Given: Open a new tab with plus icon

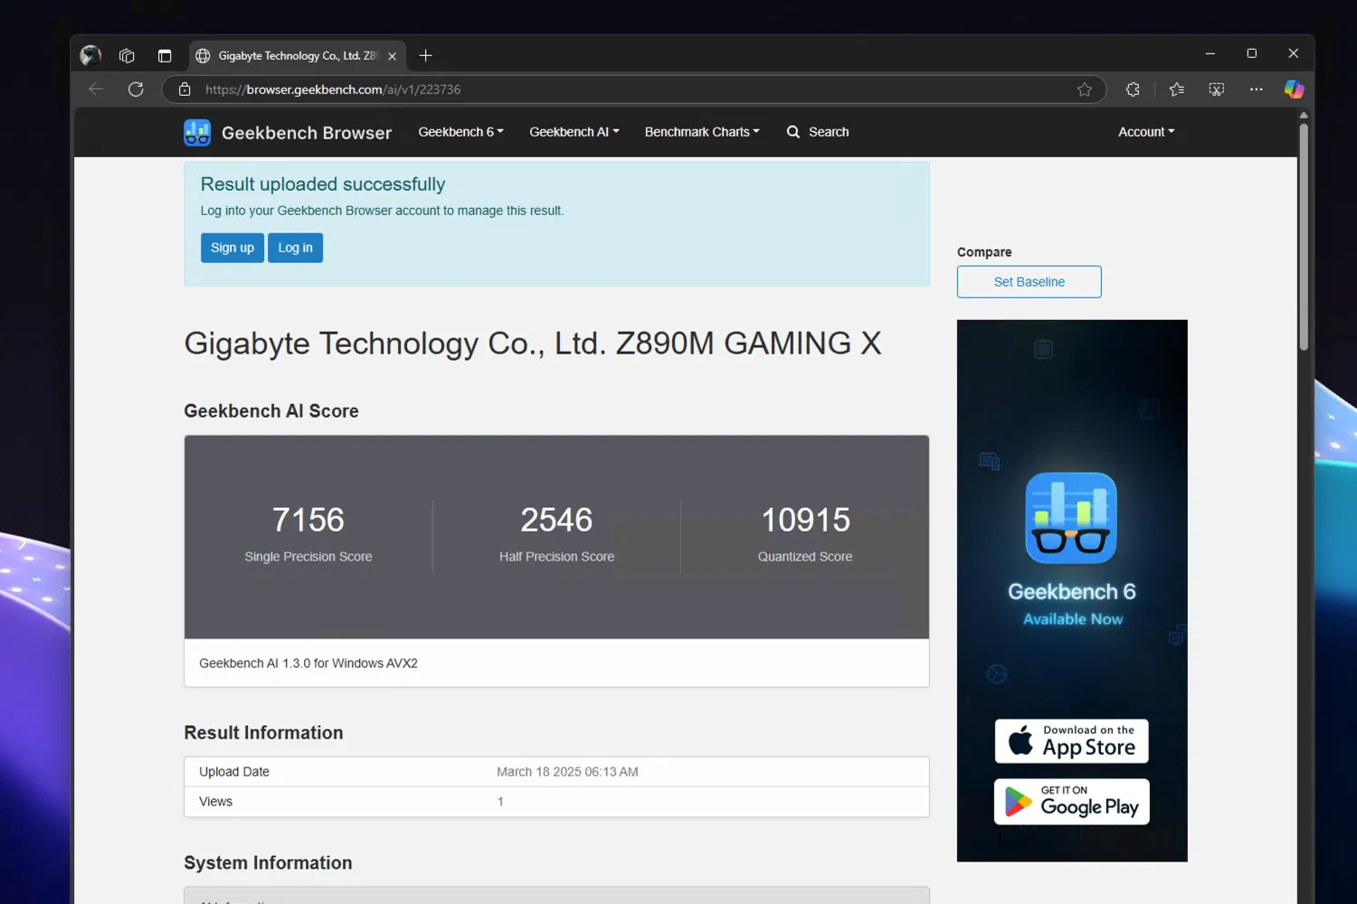Looking at the screenshot, I should (x=425, y=55).
